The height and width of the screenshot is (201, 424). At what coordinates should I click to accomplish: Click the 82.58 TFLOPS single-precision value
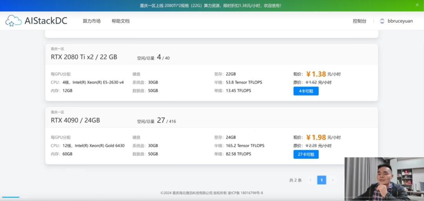(x=239, y=154)
